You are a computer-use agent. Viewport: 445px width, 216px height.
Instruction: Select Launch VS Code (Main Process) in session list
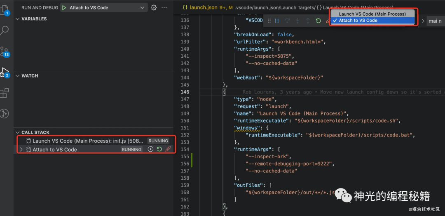(372, 14)
